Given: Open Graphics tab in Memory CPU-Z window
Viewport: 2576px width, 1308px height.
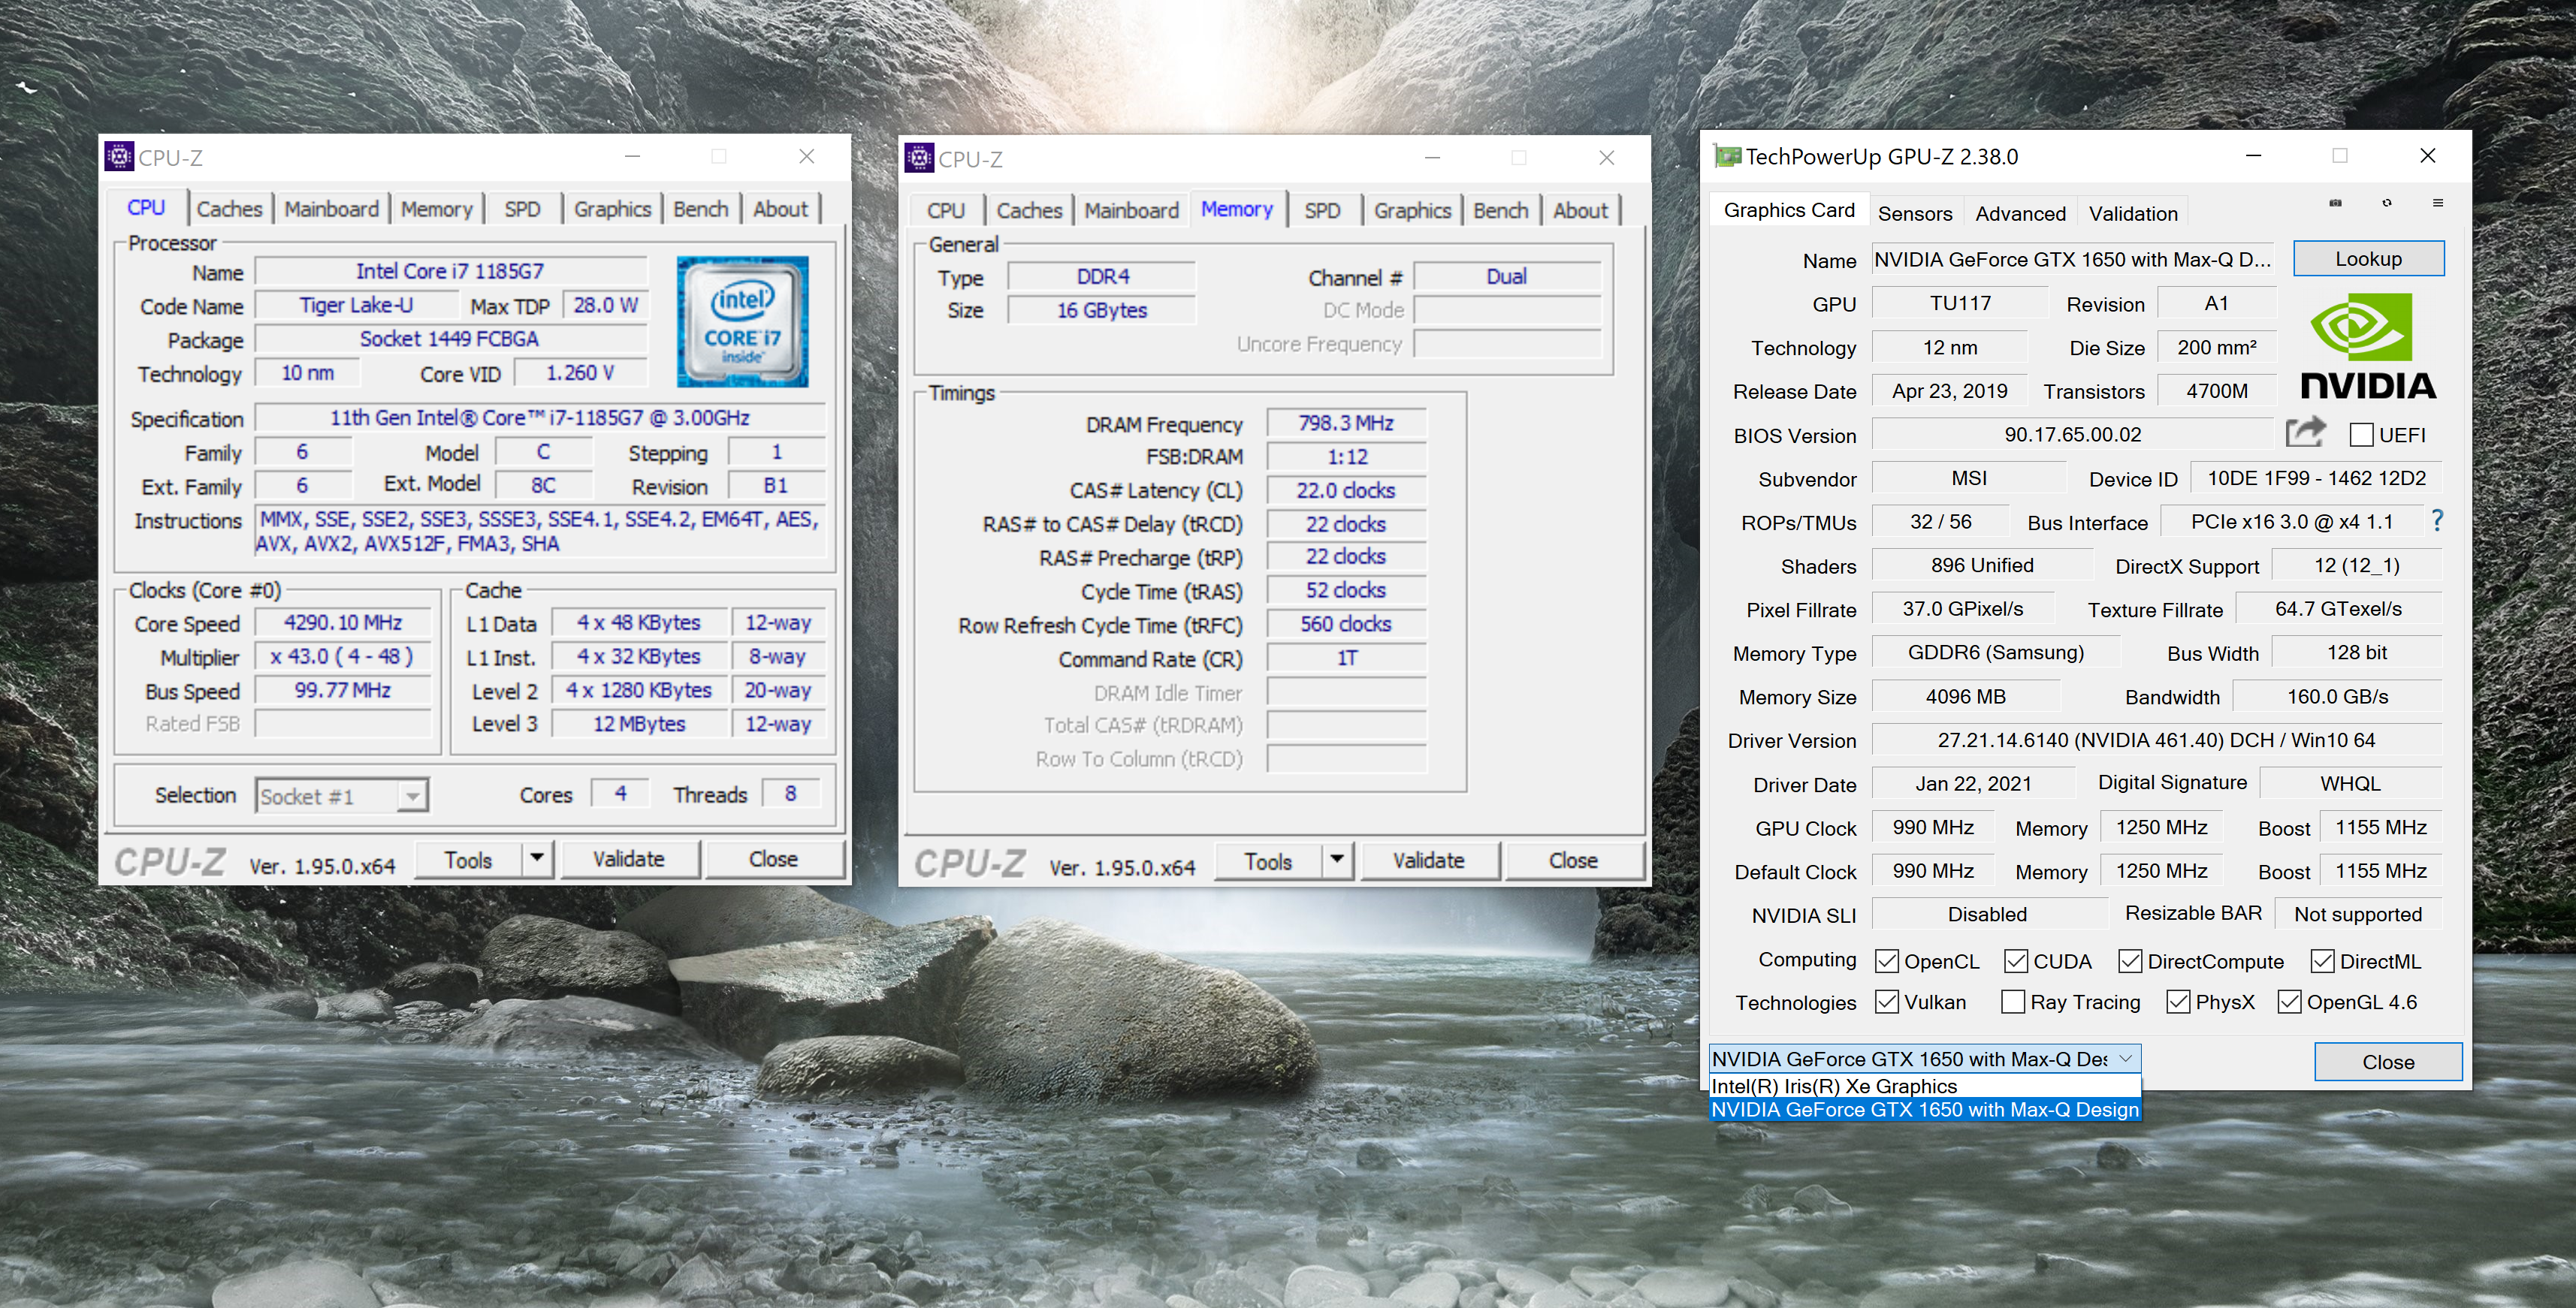Looking at the screenshot, I should 1412,211.
